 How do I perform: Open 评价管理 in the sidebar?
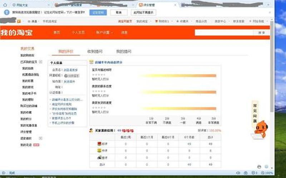26,132
